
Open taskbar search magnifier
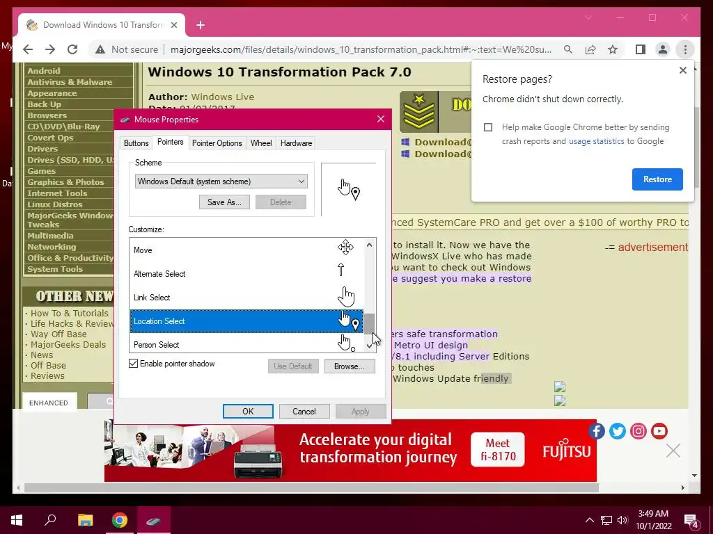click(50, 520)
